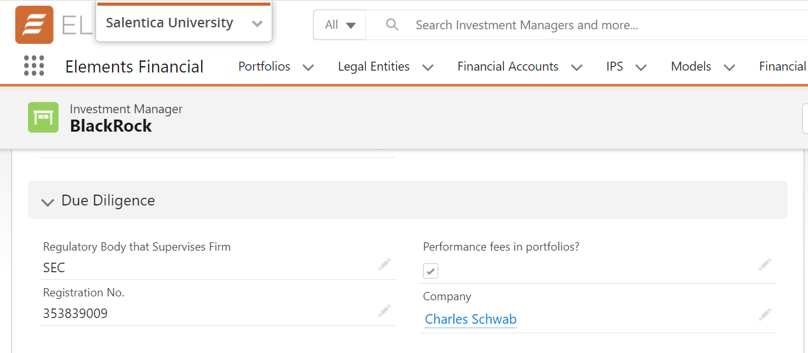The image size is (808, 353).
Task: Go to the IPS tab
Action: coord(615,67)
